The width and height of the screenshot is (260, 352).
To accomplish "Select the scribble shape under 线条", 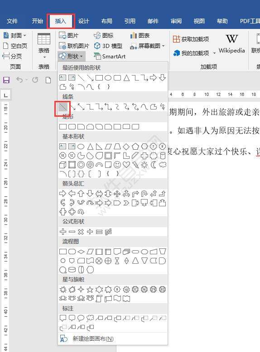I will [x=163, y=107].
